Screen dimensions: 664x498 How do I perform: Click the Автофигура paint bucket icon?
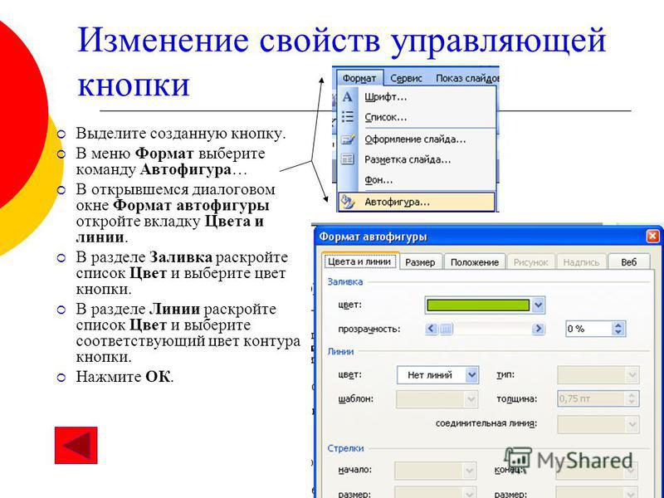click(347, 202)
